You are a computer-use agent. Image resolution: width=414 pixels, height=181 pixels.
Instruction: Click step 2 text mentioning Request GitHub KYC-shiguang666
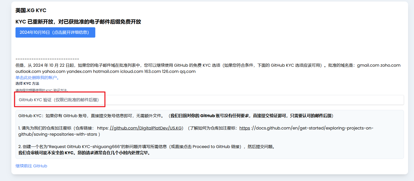coord(147,146)
